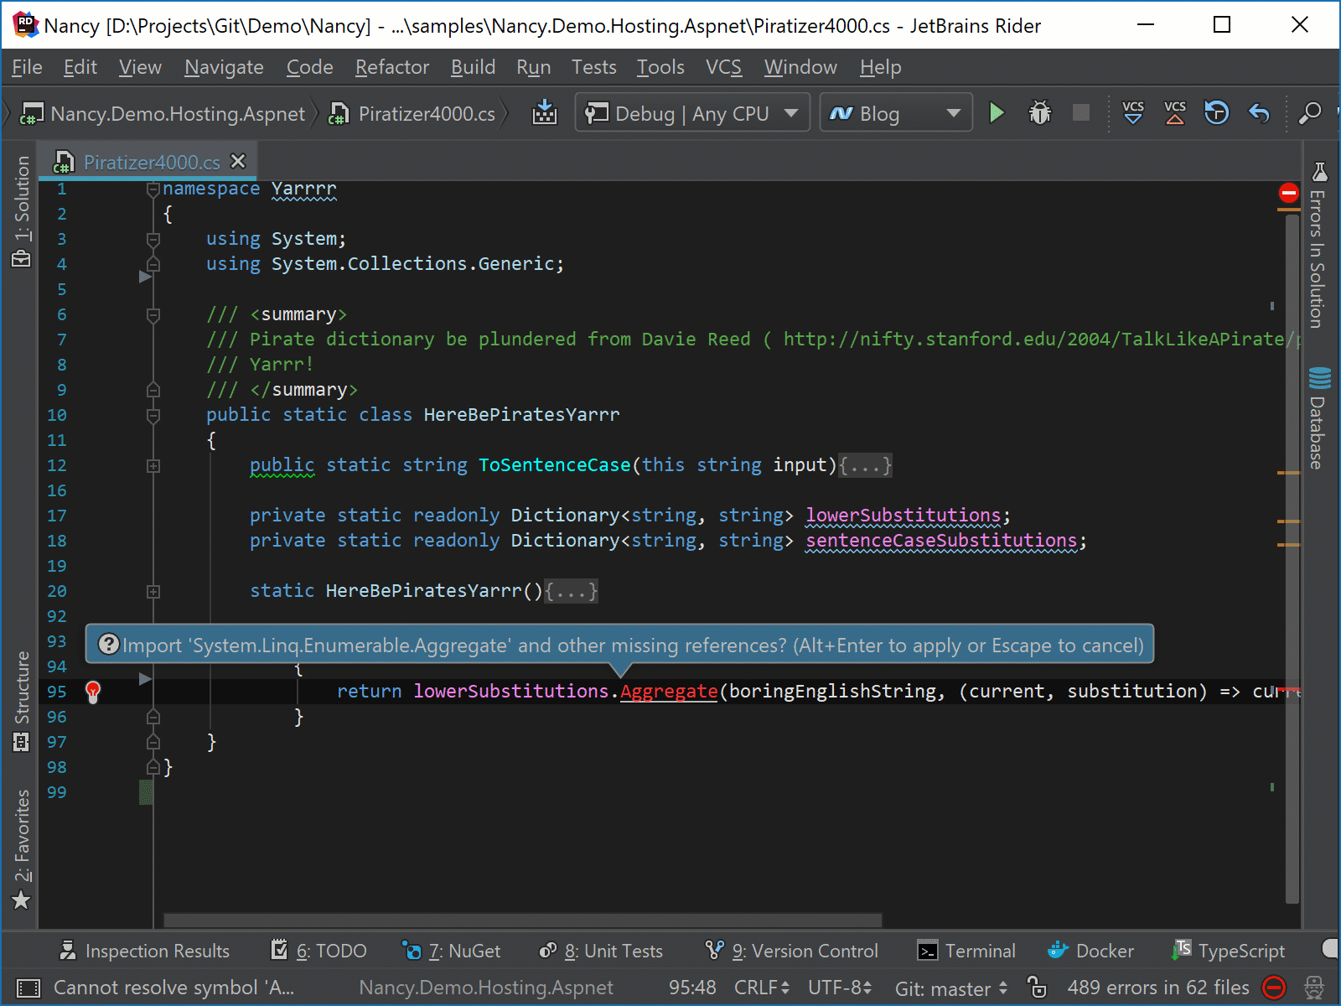Click the vertical editor scrollbar

click(x=1292, y=557)
